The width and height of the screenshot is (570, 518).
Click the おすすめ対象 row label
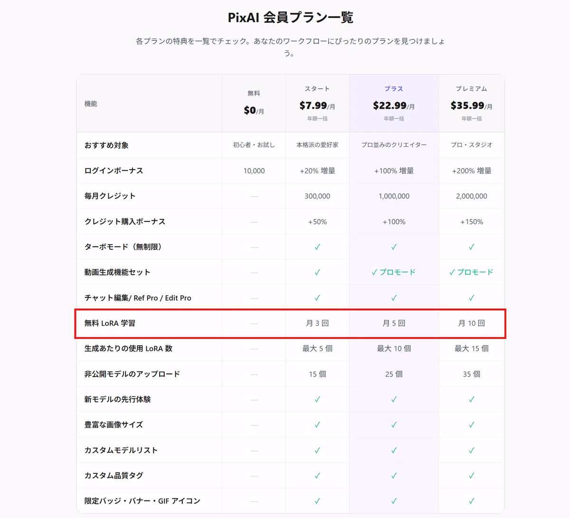(x=106, y=145)
